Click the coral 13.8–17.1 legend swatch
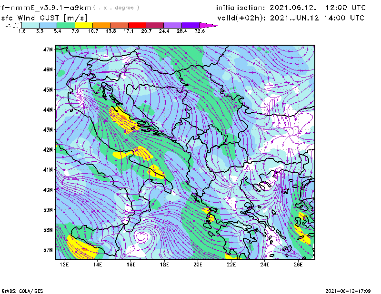The width and height of the screenshot is (381, 294). (x=119, y=25)
